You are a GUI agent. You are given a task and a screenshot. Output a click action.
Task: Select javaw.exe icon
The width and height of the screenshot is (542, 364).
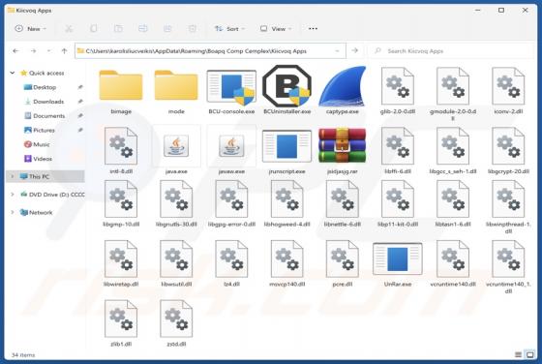point(231,146)
